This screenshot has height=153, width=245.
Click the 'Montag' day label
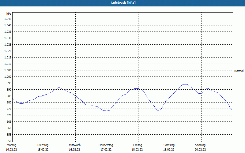coord(11,145)
